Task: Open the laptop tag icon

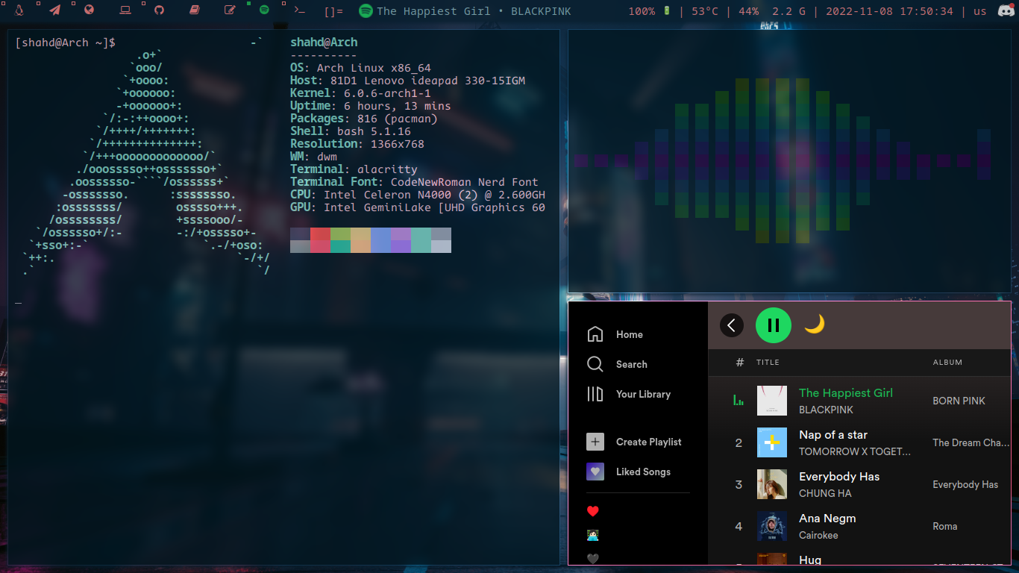Action: 125,10
